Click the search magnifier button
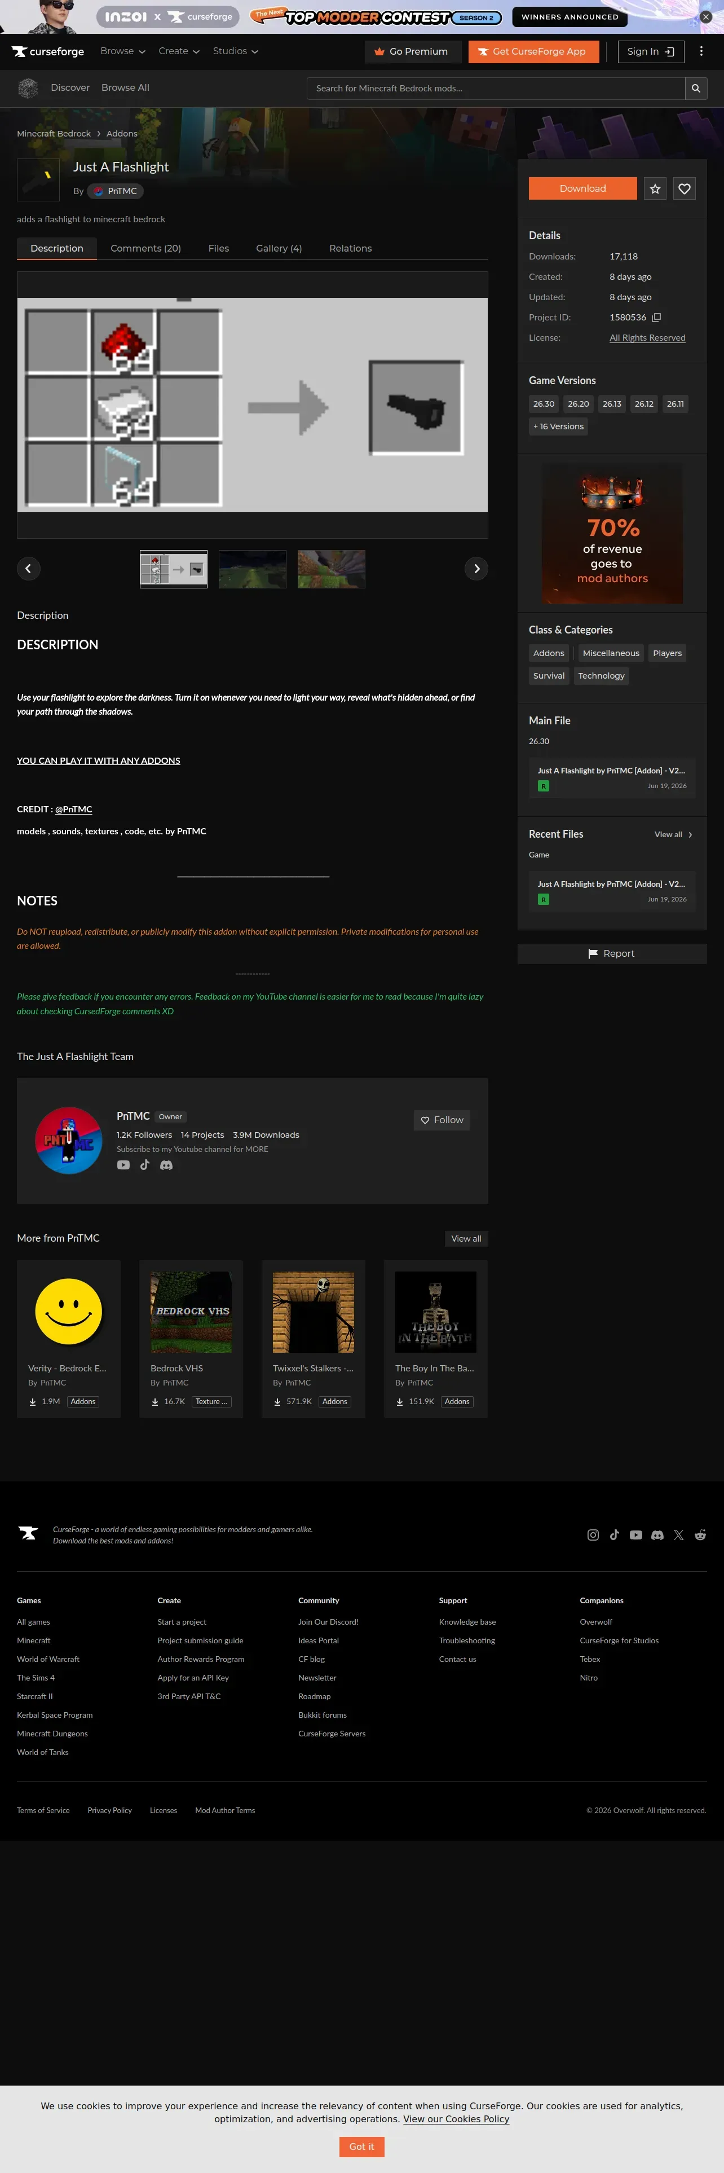The image size is (724, 2173). (x=695, y=89)
